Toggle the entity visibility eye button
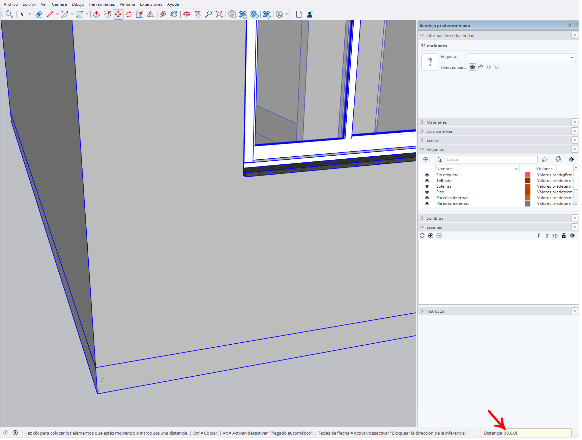 [x=472, y=67]
